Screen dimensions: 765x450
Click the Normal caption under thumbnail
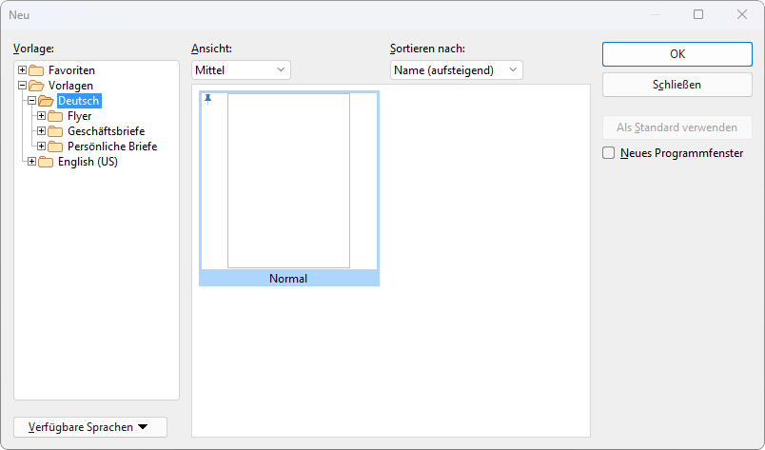coord(288,278)
